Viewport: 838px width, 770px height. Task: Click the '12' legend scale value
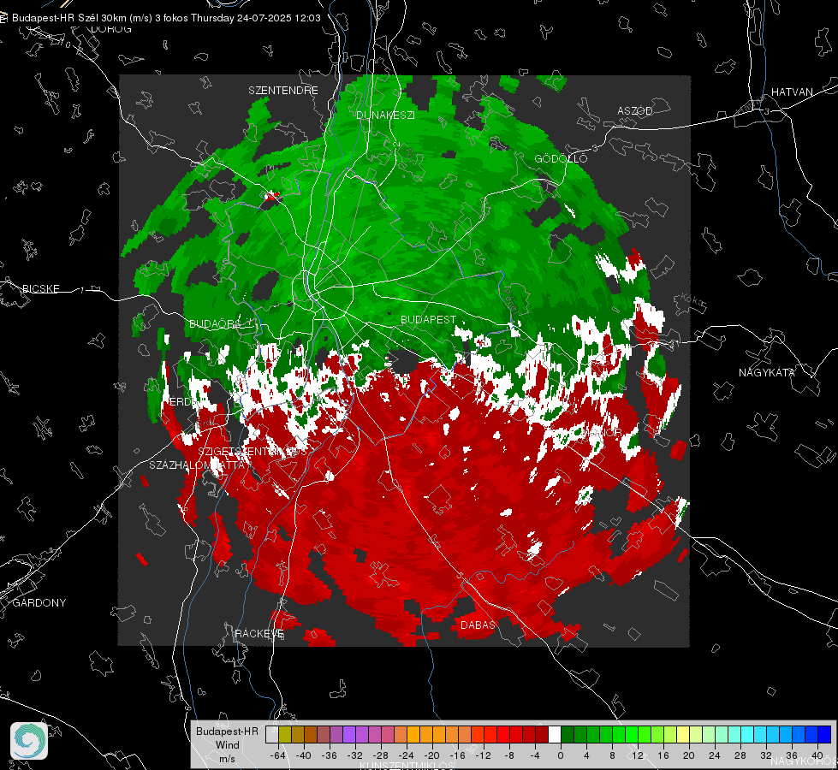point(637,755)
